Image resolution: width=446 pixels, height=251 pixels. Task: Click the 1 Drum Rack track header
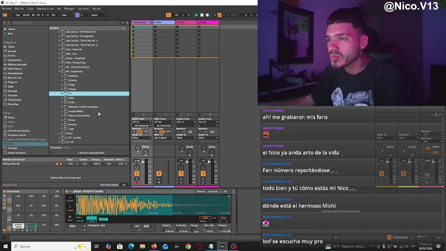pos(140,23)
